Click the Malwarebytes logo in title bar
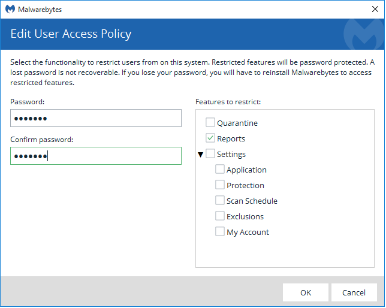386x308 pixels. (x=10, y=10)
